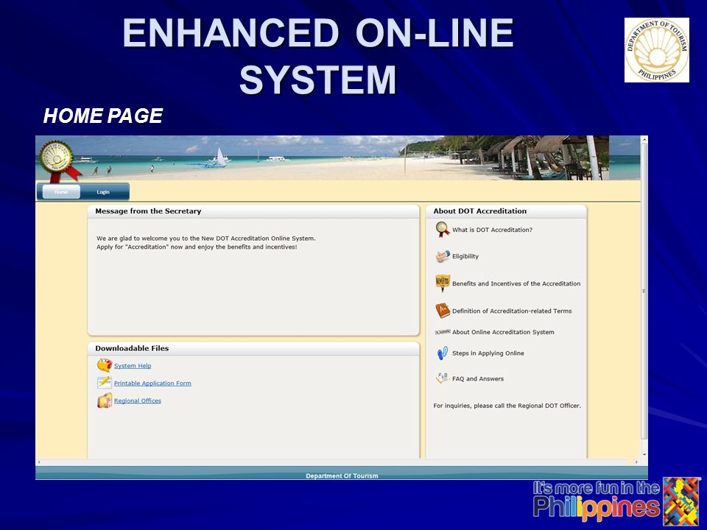Open the Printable Application Form link
The image size is (707, 530).
152,384
